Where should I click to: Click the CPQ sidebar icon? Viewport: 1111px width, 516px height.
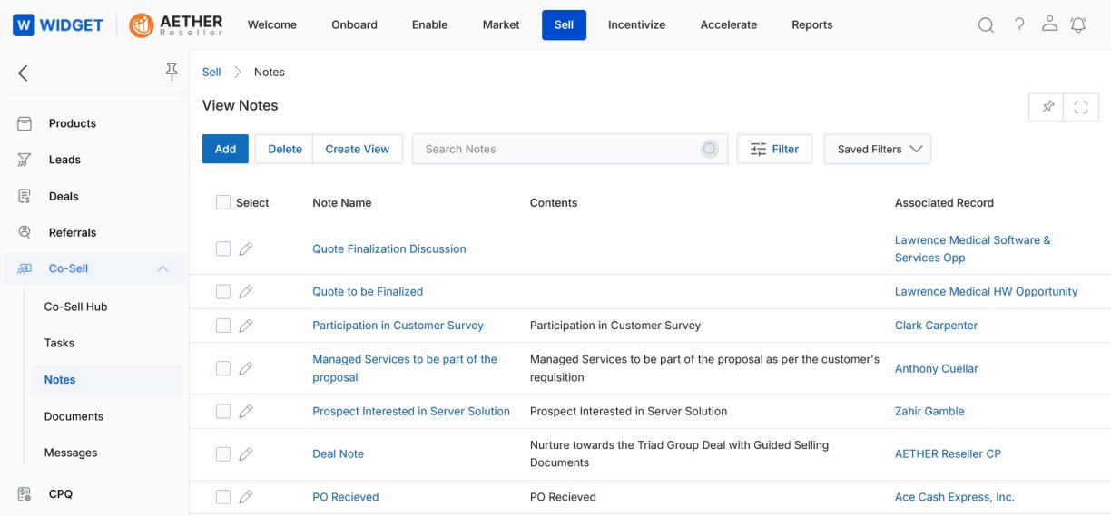pos(25,494)
